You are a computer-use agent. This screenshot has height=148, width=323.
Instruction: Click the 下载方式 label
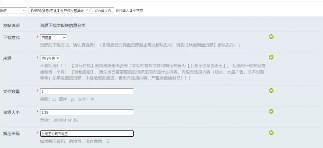[11, 38]
